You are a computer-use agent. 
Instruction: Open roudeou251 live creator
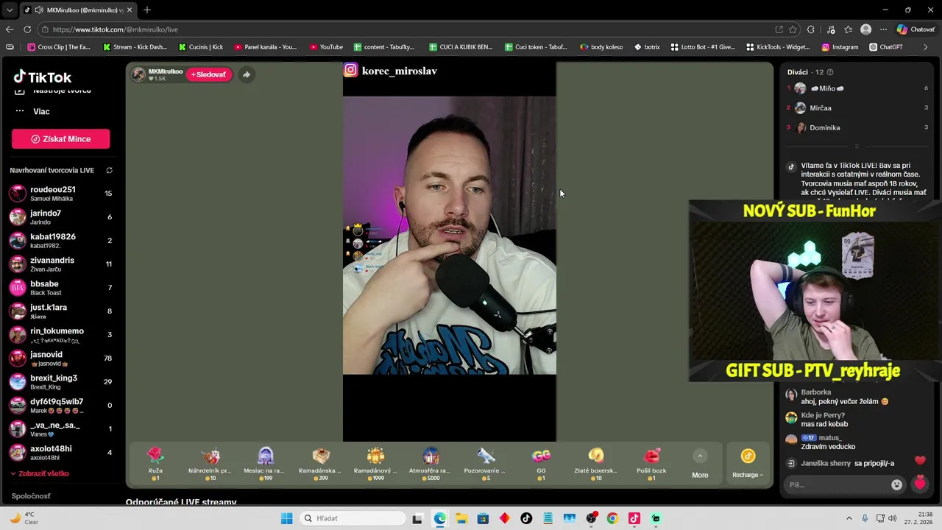60,194
